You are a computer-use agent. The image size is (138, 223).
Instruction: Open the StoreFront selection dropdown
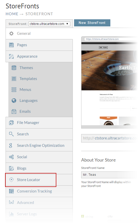click(x=49, y=24)
